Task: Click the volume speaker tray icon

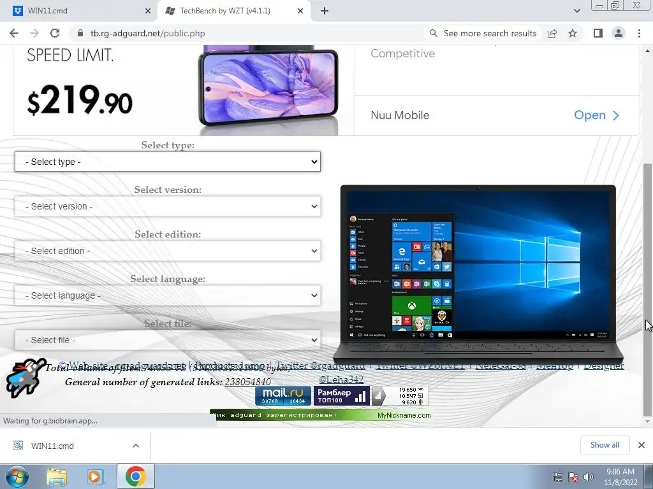Action: (589, 477)
